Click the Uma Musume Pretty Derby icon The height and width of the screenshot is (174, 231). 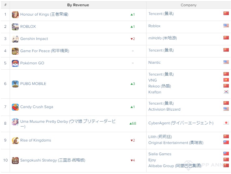click(x=15, y=122)
